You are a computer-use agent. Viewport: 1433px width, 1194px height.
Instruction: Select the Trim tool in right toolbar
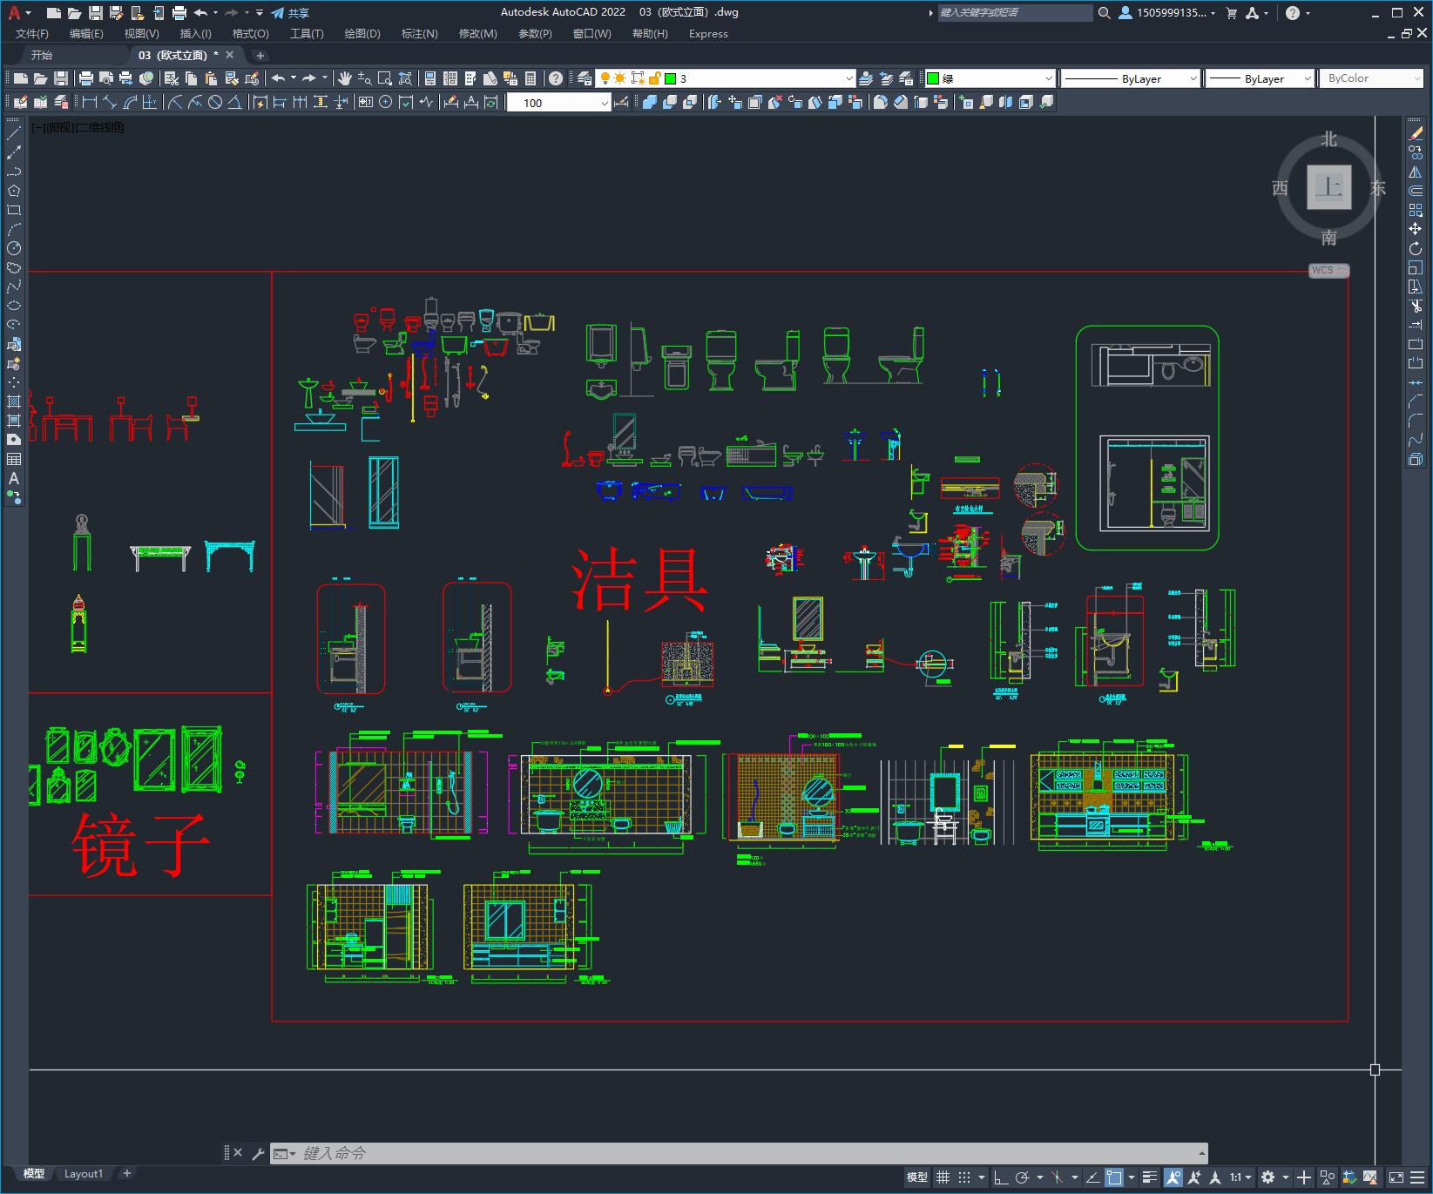[1416, 306]
